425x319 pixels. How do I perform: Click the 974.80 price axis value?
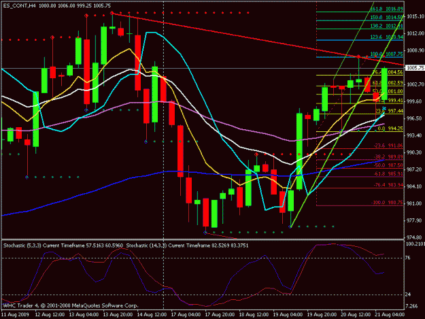(415, 237)
